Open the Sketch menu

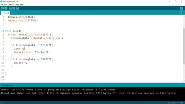11,4
